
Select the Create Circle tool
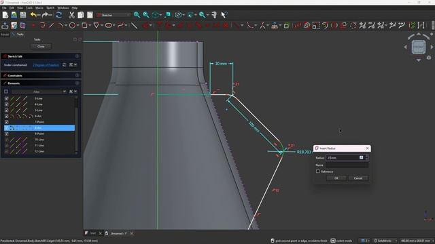[72, 26]
